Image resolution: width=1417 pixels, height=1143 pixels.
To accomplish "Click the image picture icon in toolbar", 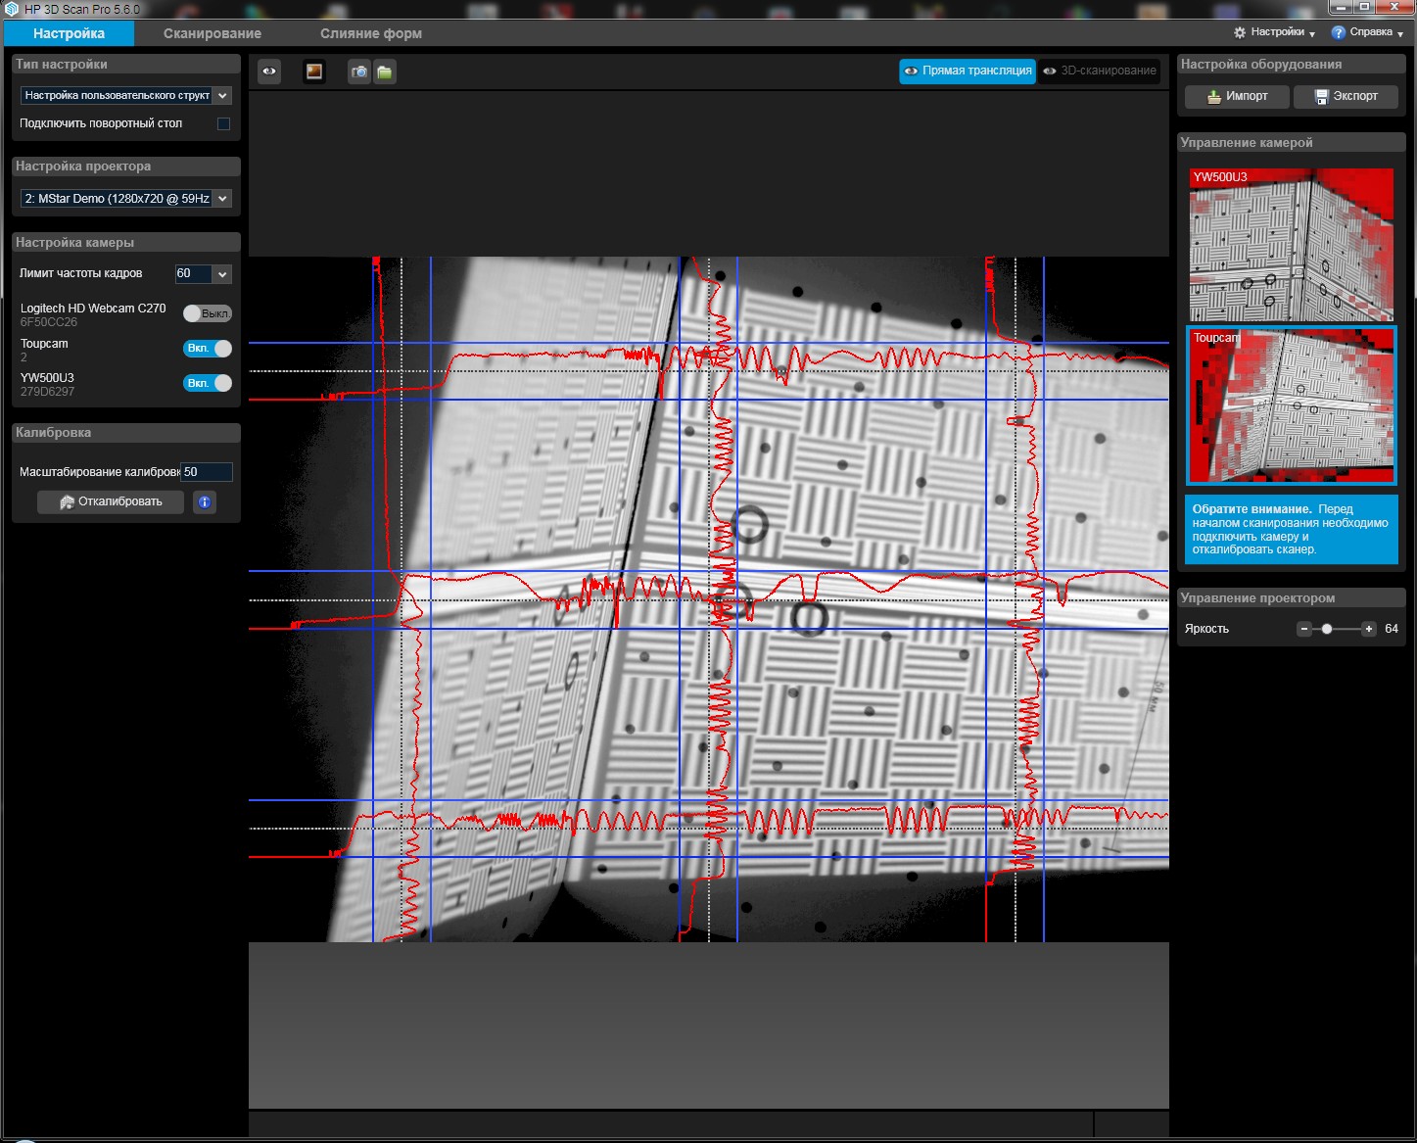I will [x=314, y=71].
